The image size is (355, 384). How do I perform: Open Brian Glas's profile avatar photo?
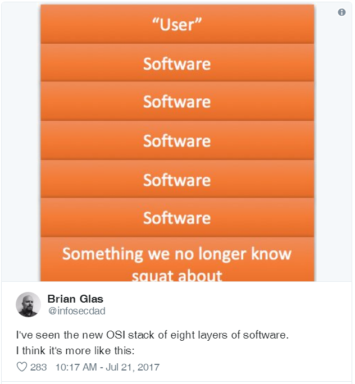(28, 305)
